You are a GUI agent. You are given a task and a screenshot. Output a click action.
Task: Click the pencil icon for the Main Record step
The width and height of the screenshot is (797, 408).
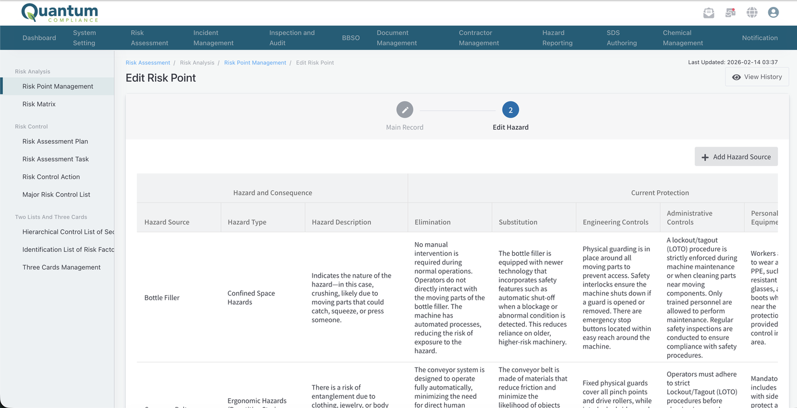tap(405, 109)
